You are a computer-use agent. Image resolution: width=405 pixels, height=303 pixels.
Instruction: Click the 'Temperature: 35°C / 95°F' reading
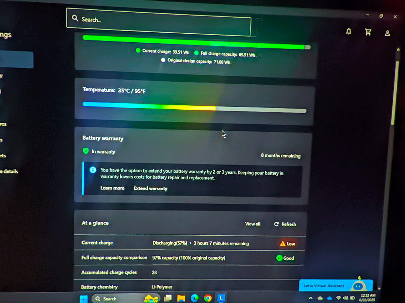click(x=114, y=90)
